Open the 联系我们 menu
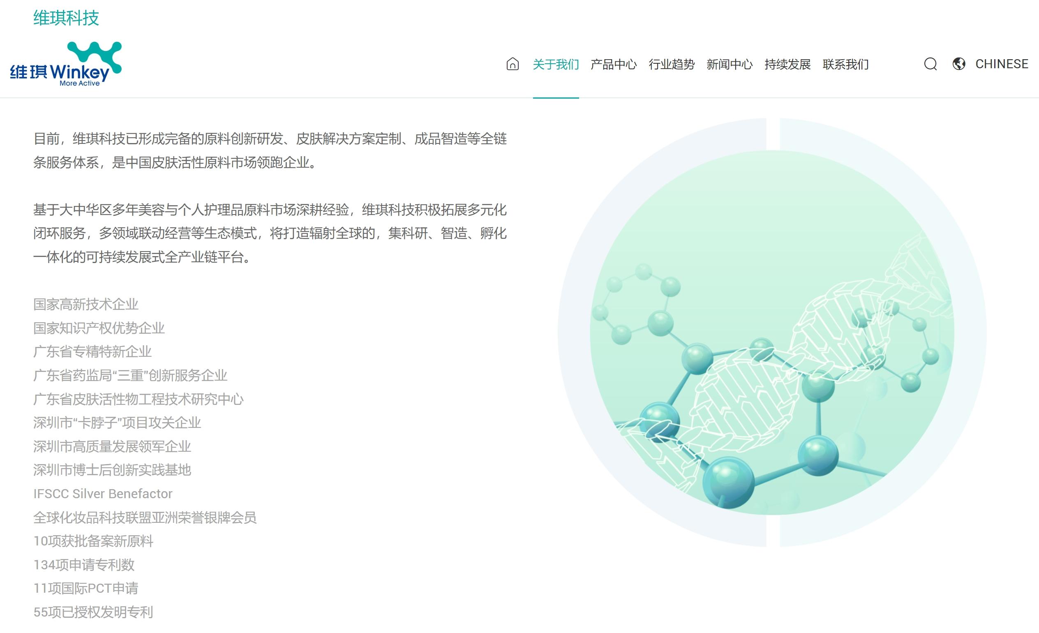1039x633 pixels. pyautogui.click(x=845, y=65)
